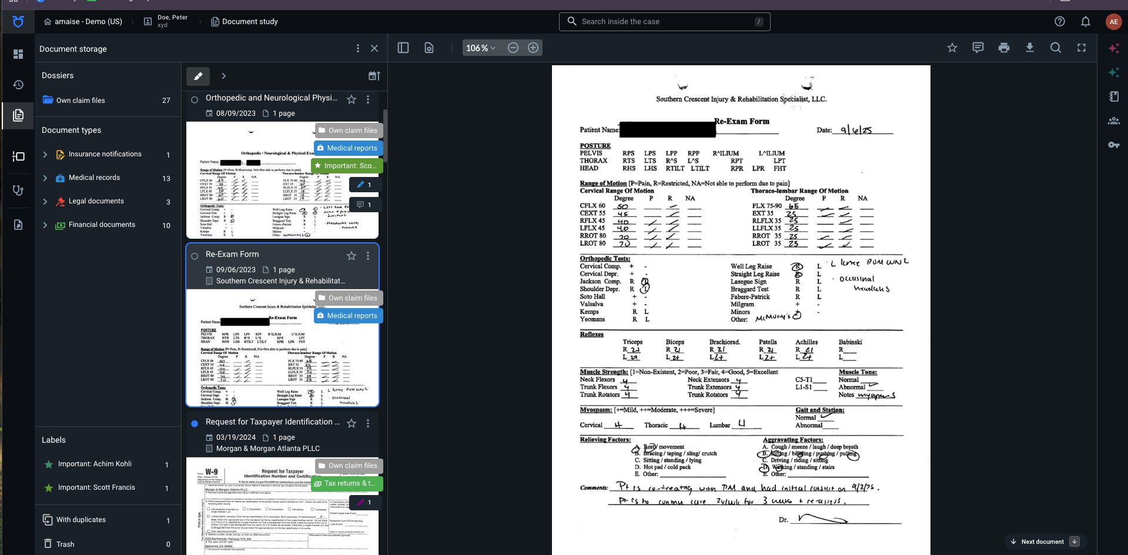
Task: Activate the pencil edit mode button
Action: click(x=198, y=76)
